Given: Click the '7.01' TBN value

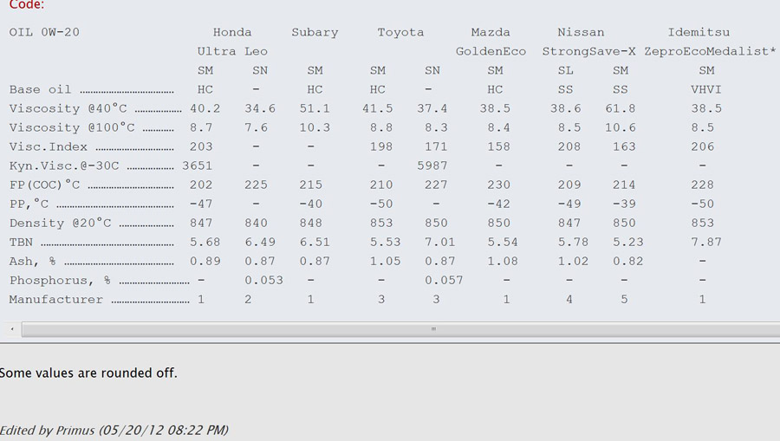Looking at the screenshot, I should (439, 242).
